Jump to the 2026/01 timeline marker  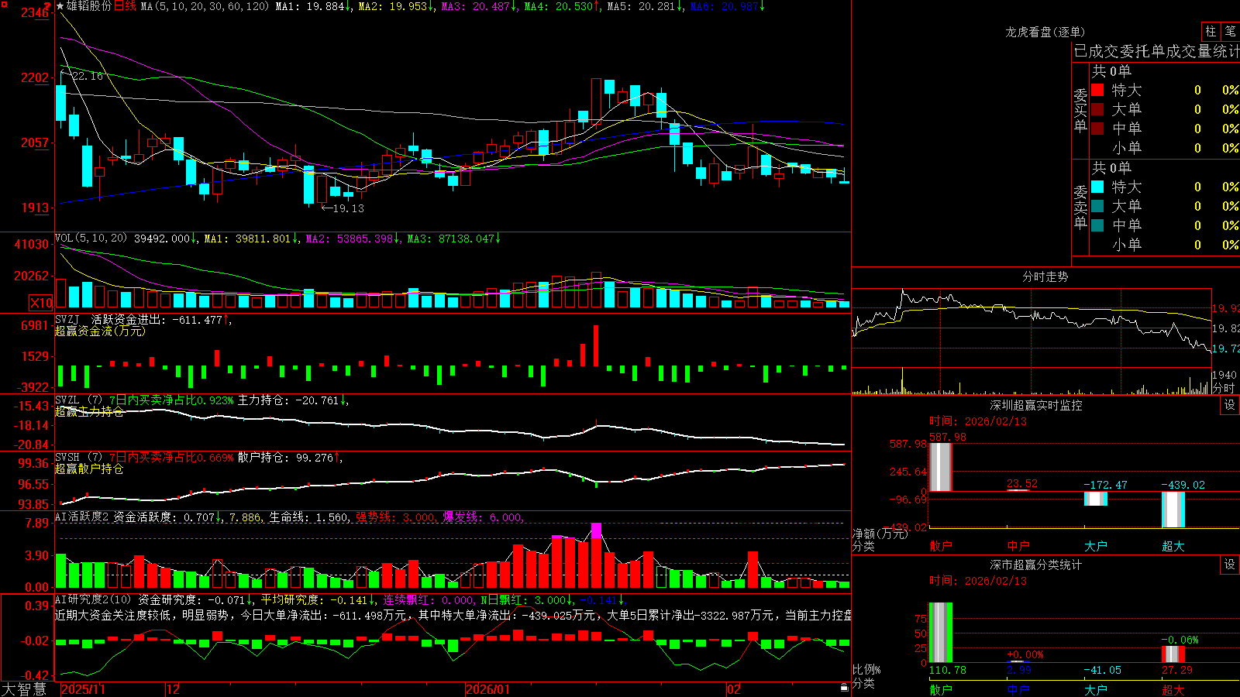(x=487, y=689)
